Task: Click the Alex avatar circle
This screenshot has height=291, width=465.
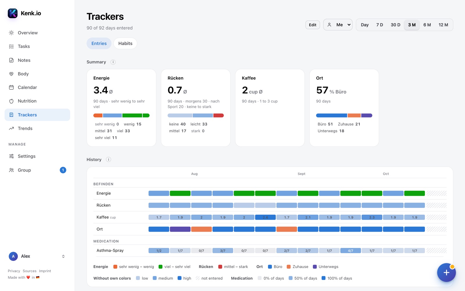Action: [x=13, y=256]
